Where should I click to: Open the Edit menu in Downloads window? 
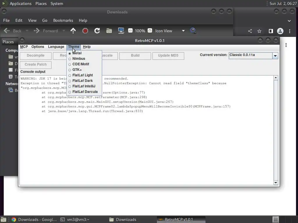pyautogui.click(x=19, y=21)
